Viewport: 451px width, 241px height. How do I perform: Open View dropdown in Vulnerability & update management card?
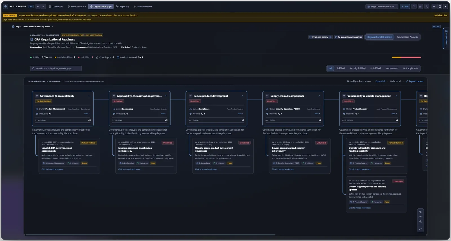[x=394, y=114]
